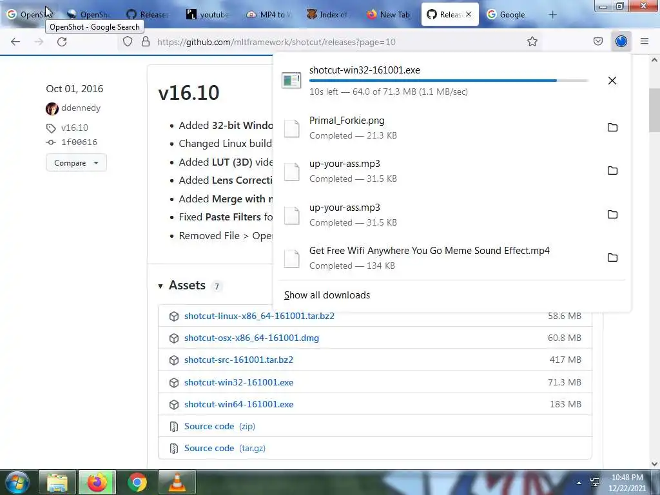Open commit 1f00616
The width and height of the screenshot is (660, 495).
(x=79, y=142)
